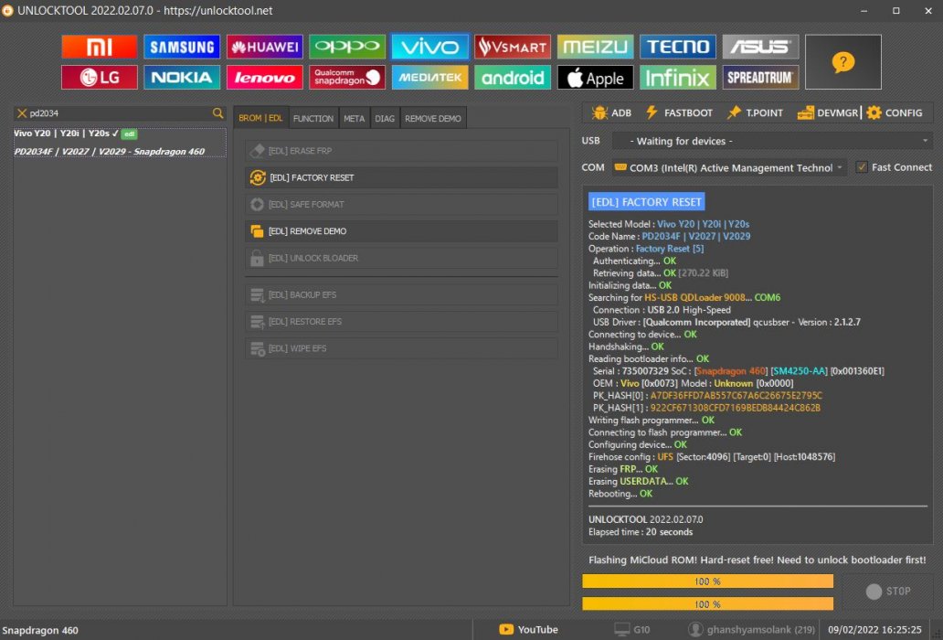
Task: Click the Snapdragon 460 status bar text
Action: pos(40,630)
